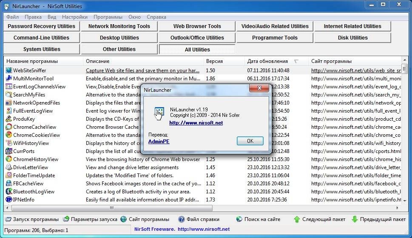Screen dimensions: 412x238
Task: Select the NetworkOpenedFiles icon
Action: [x=9, y=103]
